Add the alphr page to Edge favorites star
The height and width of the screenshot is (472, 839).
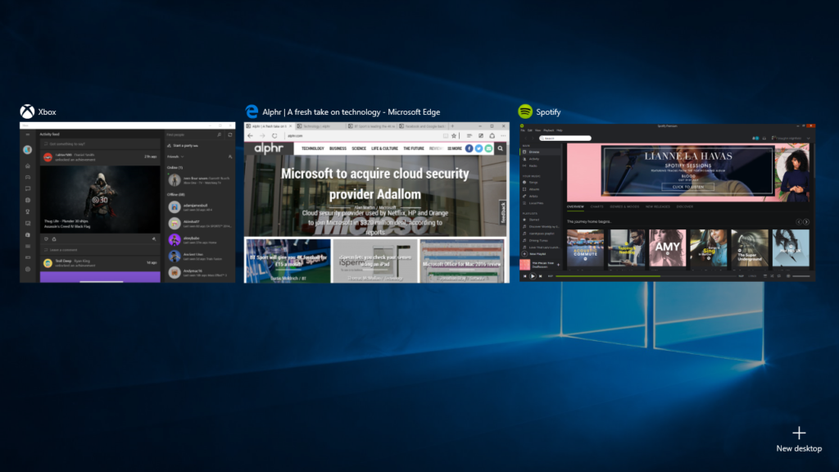(454, 135)
